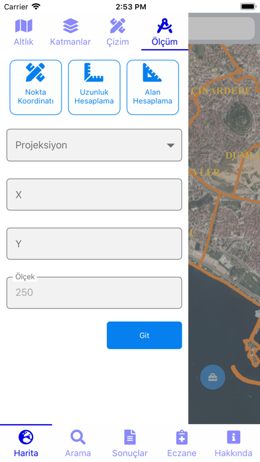The width and height of the screenshot is (260, 462).
Task: Open the Arama search tab
Action: tap(78, 443)
